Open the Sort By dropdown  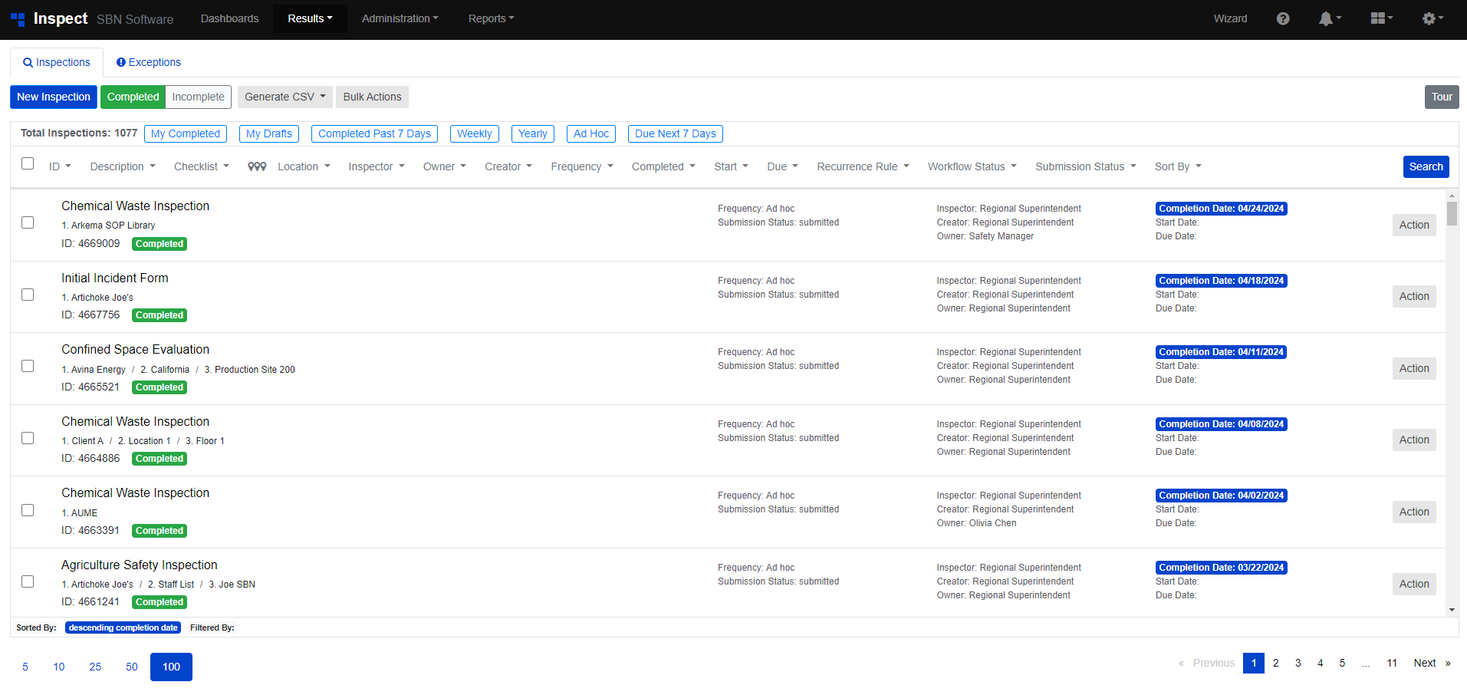pyautogui.click(x=1177, y=166)
